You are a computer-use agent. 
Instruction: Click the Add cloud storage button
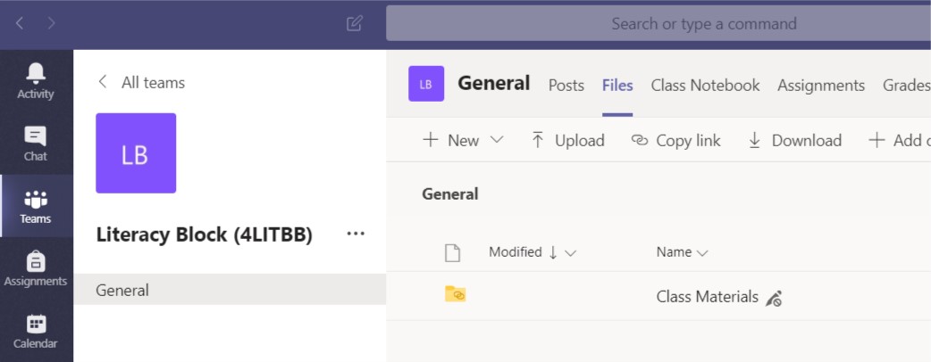(x=900, y=140)
